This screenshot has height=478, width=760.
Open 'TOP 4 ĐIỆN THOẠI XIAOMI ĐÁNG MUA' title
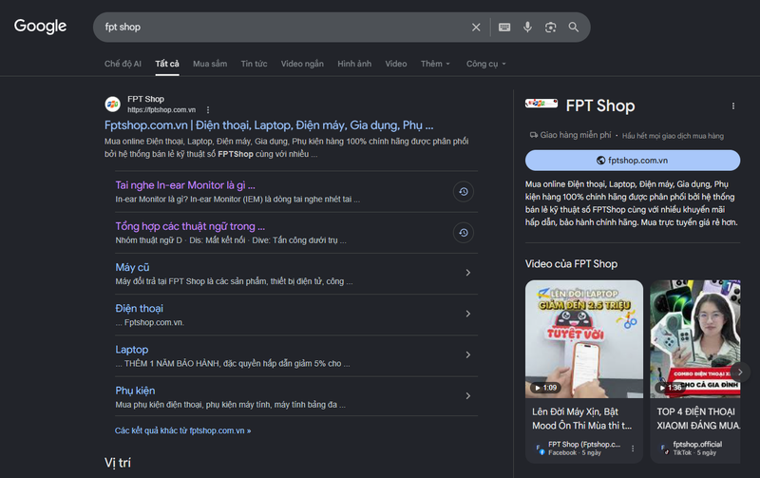point(698,418)
